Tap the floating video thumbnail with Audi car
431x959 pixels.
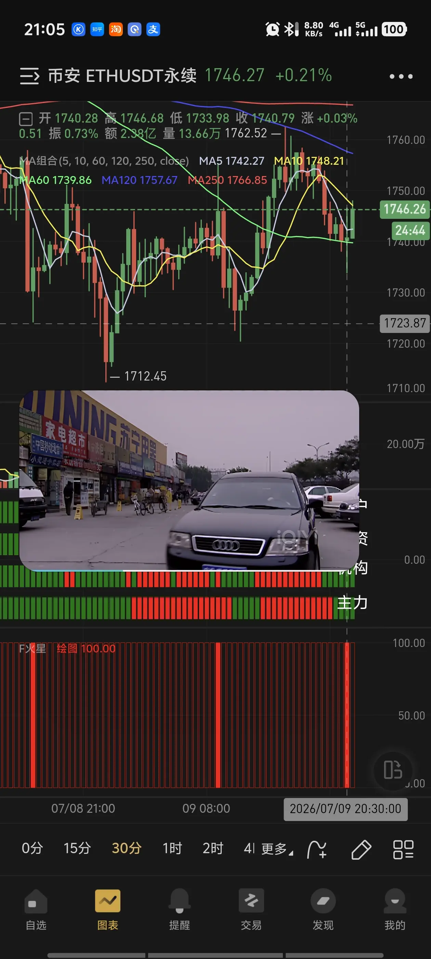click(189, 480)
